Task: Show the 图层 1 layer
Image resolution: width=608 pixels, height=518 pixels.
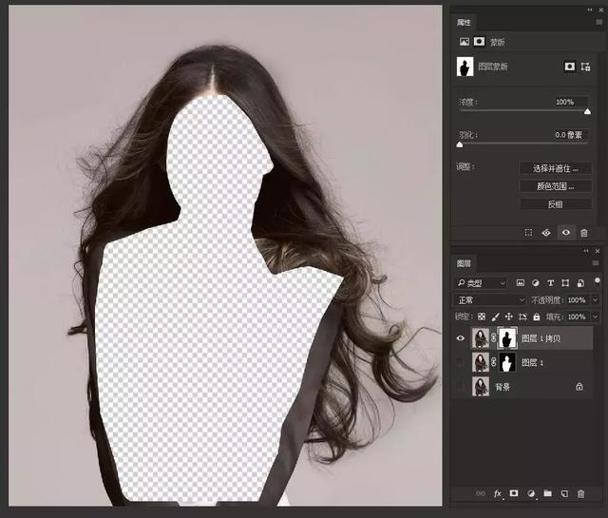Action: click(462, 362)
